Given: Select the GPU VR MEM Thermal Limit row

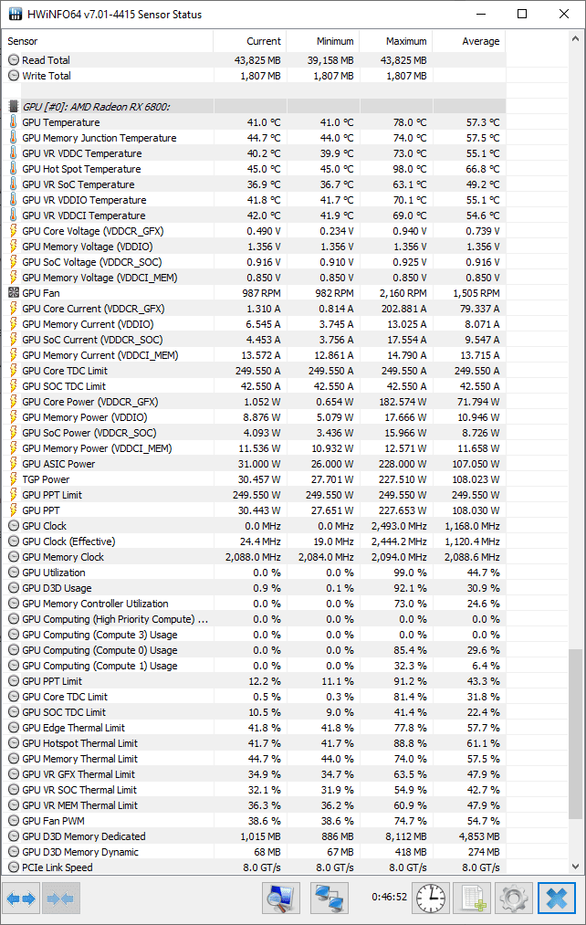Looking at the screenshot, I should pyautogui.click(x=254, y=805).
